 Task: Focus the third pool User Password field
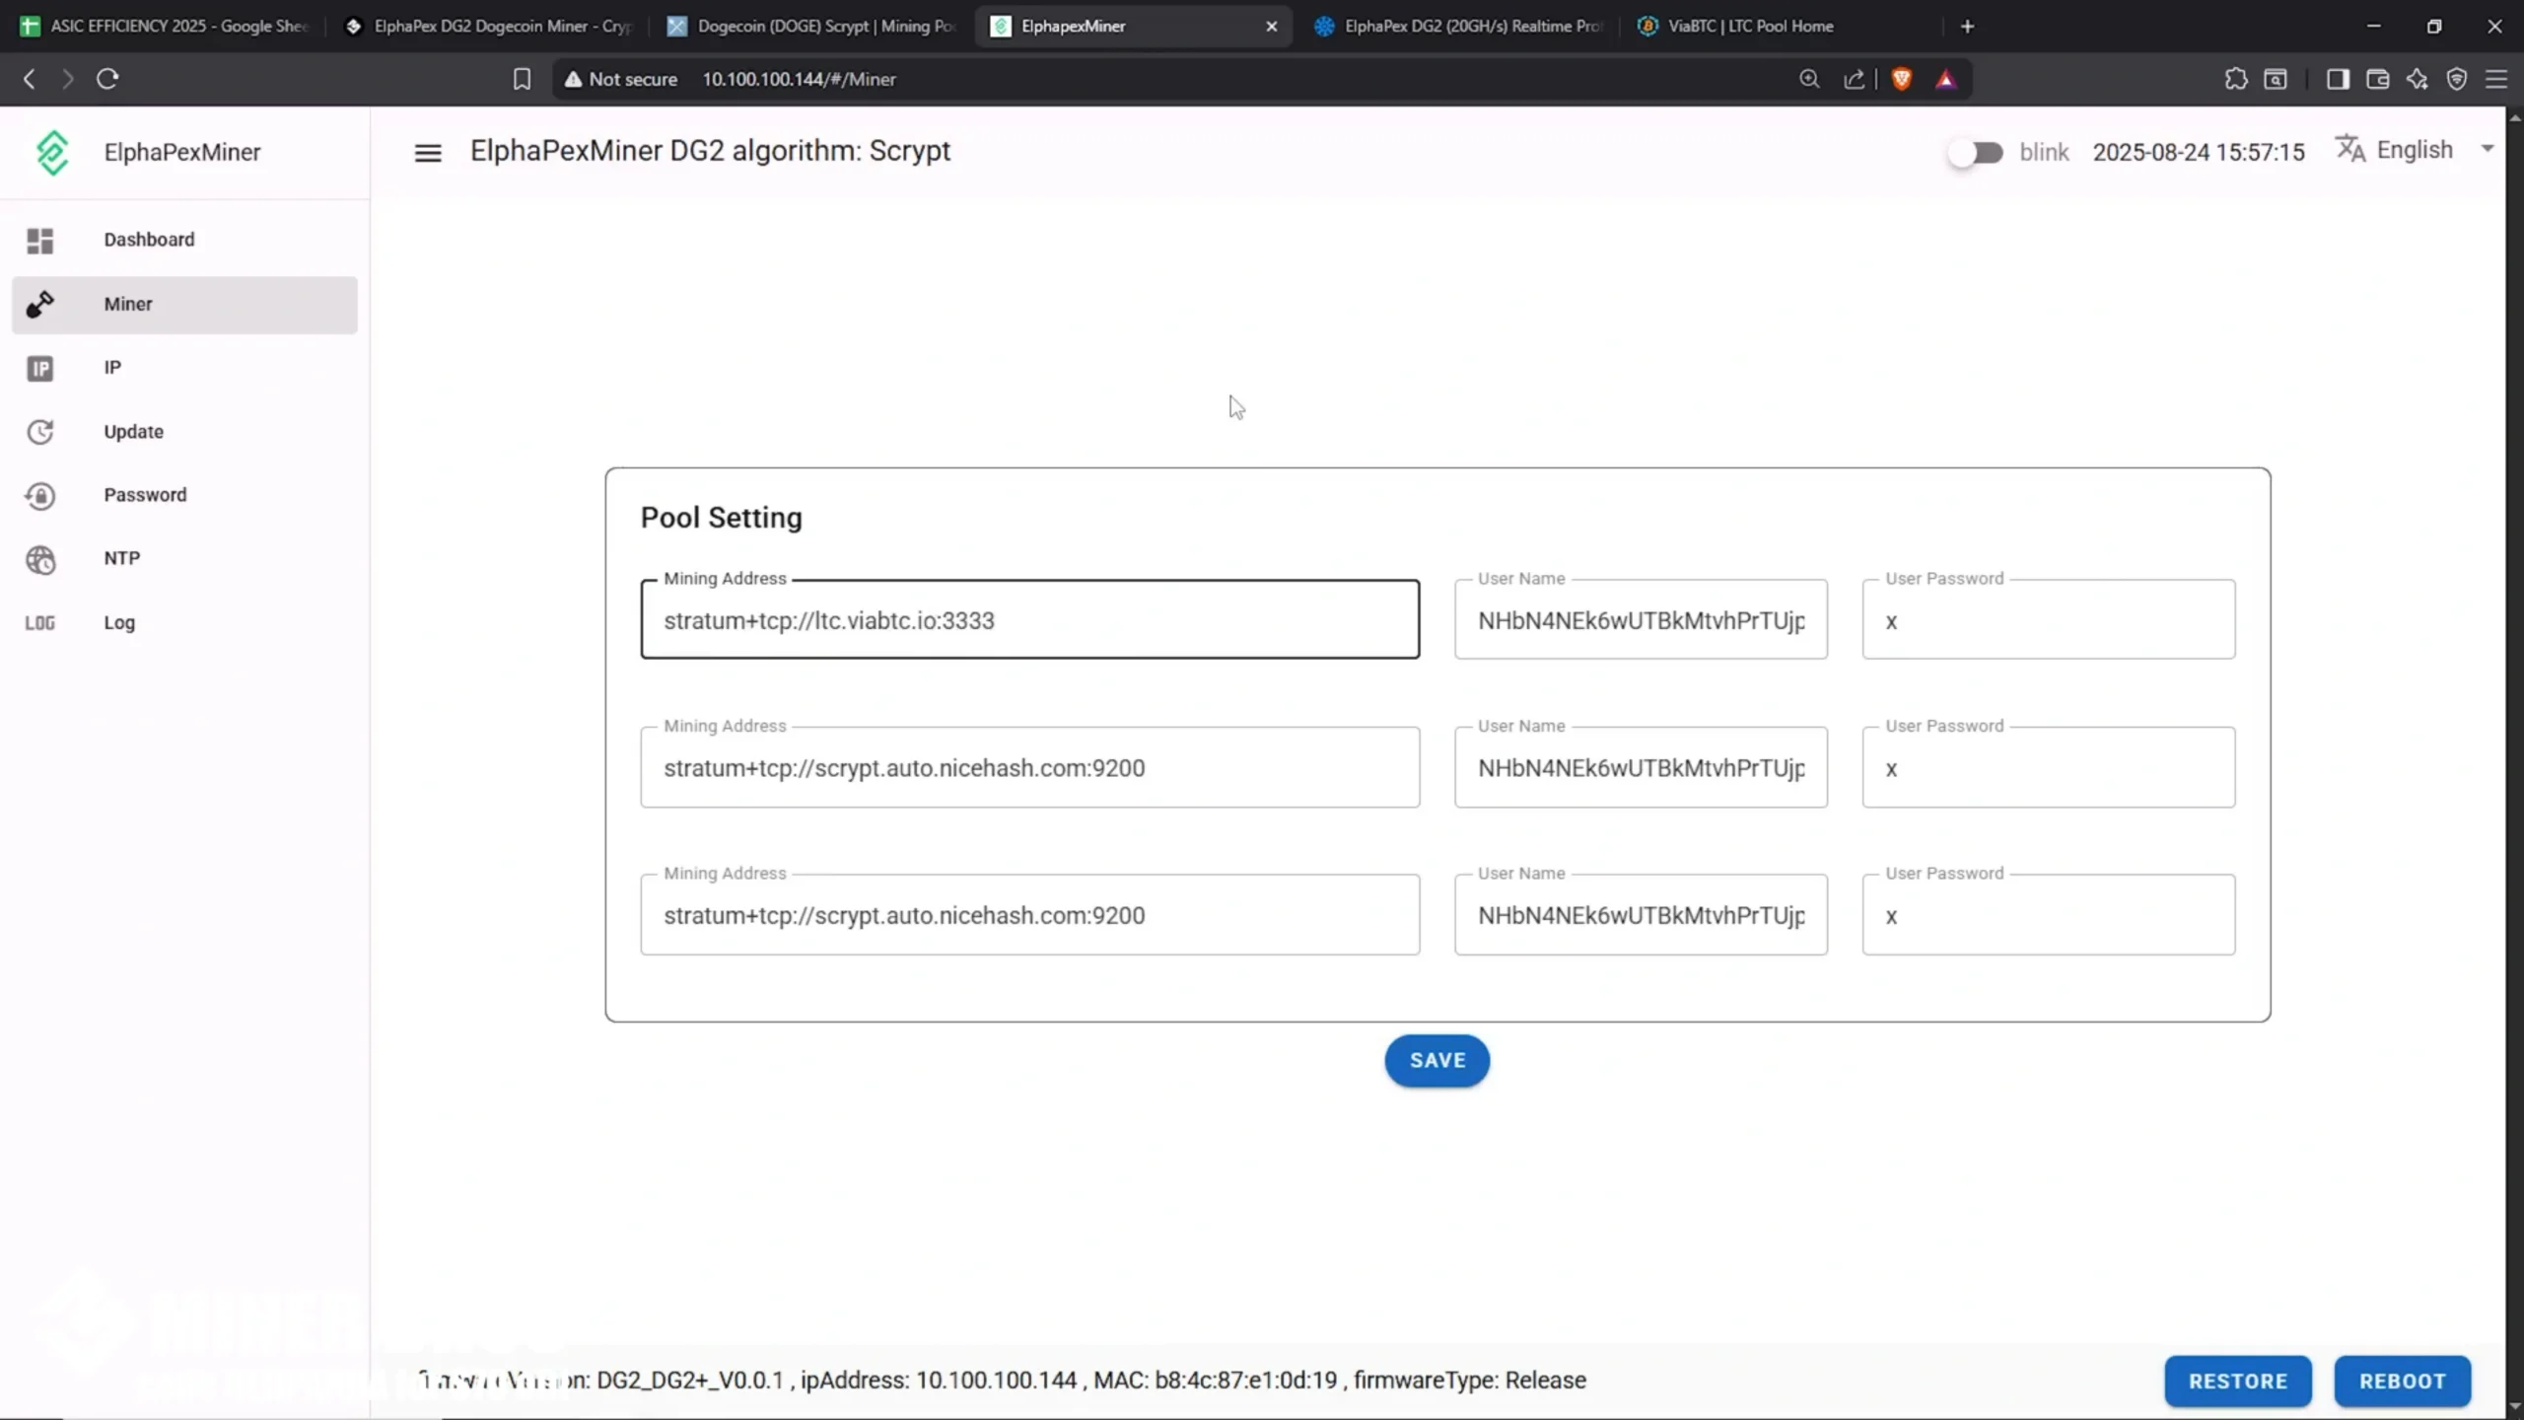[x=2049, y=915]
